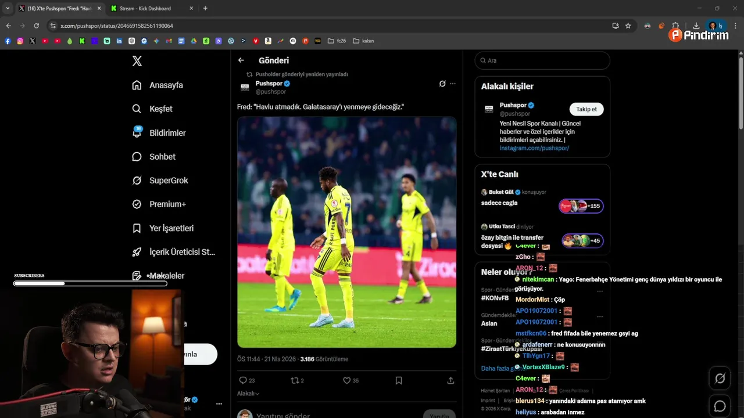Expand the tab search dropdown arrow
Viewport: 744px width, 418px height.
point(8,8)
